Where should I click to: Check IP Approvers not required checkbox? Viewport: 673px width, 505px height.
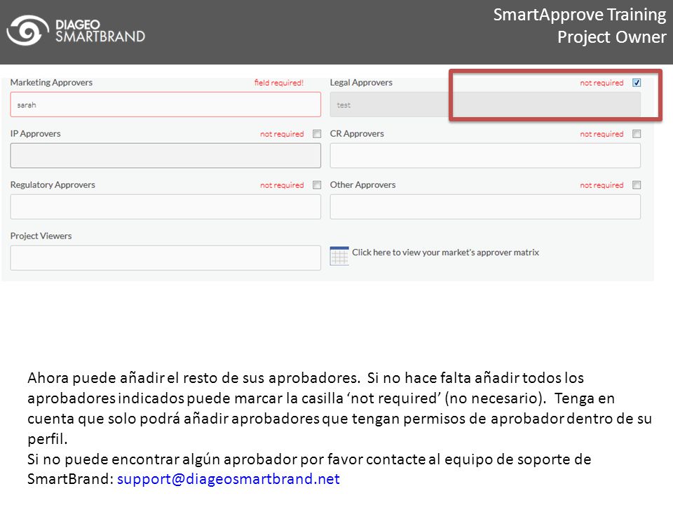click(x=317, y=133)
